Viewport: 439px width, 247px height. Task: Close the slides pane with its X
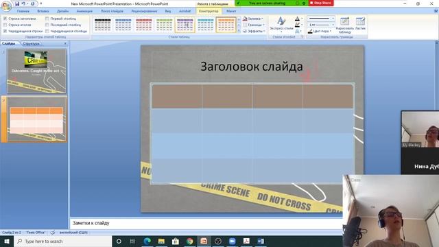(x=65, y=44)
